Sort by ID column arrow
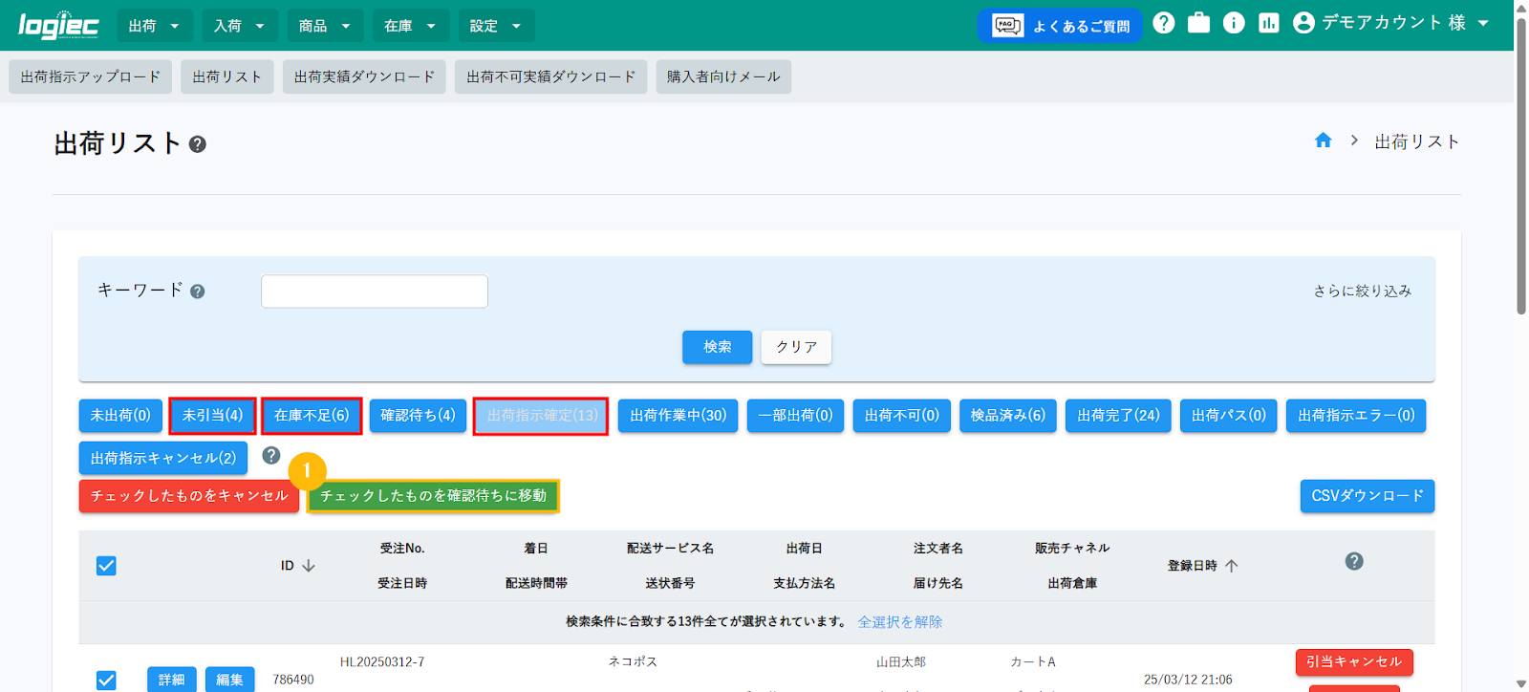1529x692 pixels. point(309,566)
